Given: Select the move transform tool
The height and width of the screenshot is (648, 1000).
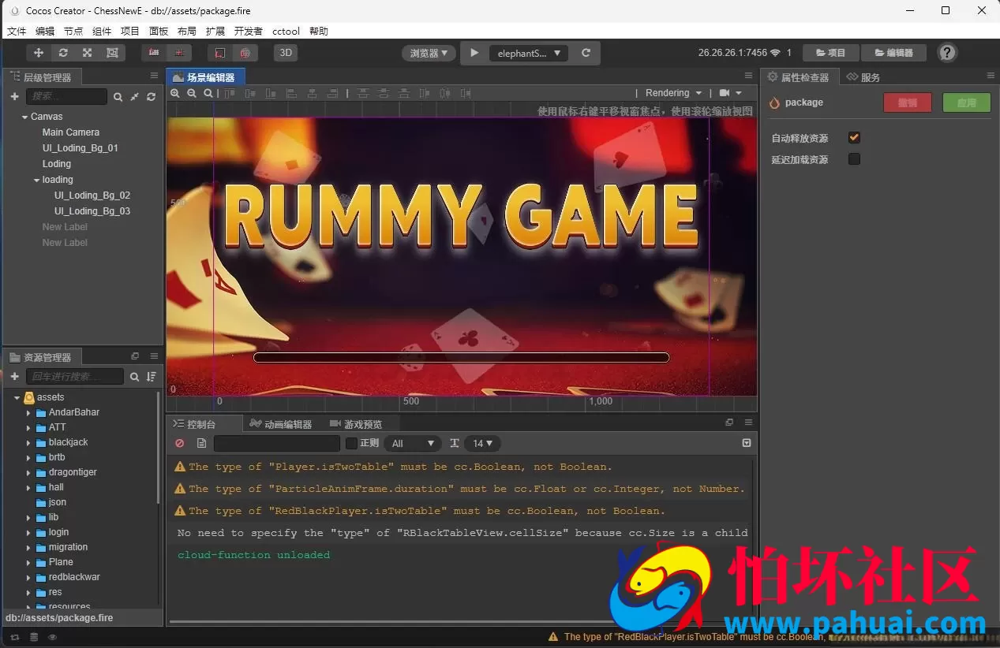Looking at the screenshot, I should coord(38,53).
